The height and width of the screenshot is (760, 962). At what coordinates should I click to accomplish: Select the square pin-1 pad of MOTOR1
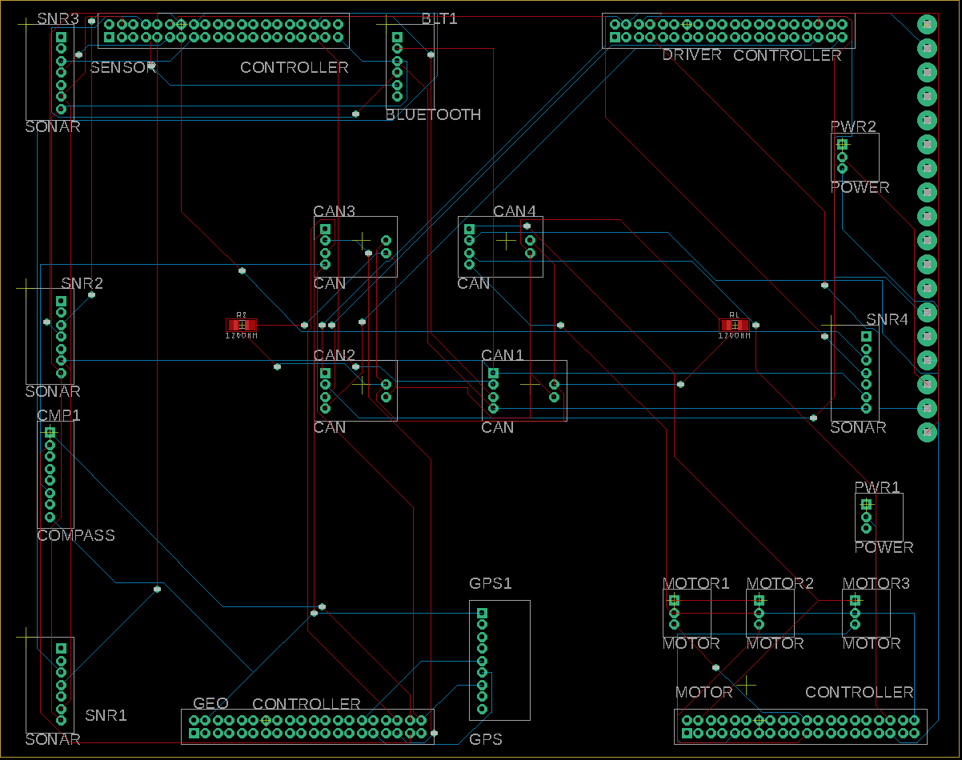[x=674, y=600]
